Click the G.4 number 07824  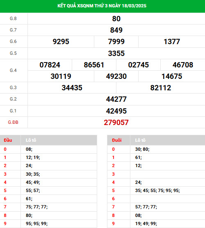tap(50, 65)
